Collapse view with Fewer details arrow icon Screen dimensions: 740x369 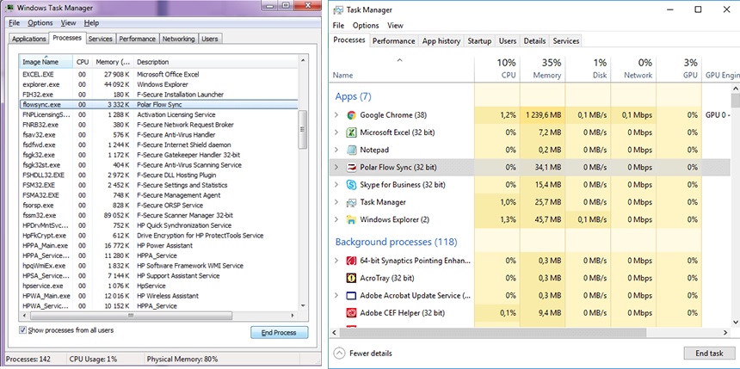(339, 353)
